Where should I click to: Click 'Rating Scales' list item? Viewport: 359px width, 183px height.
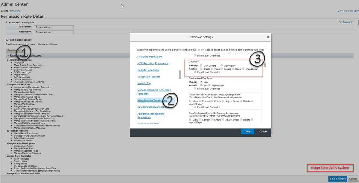[20, 164]
